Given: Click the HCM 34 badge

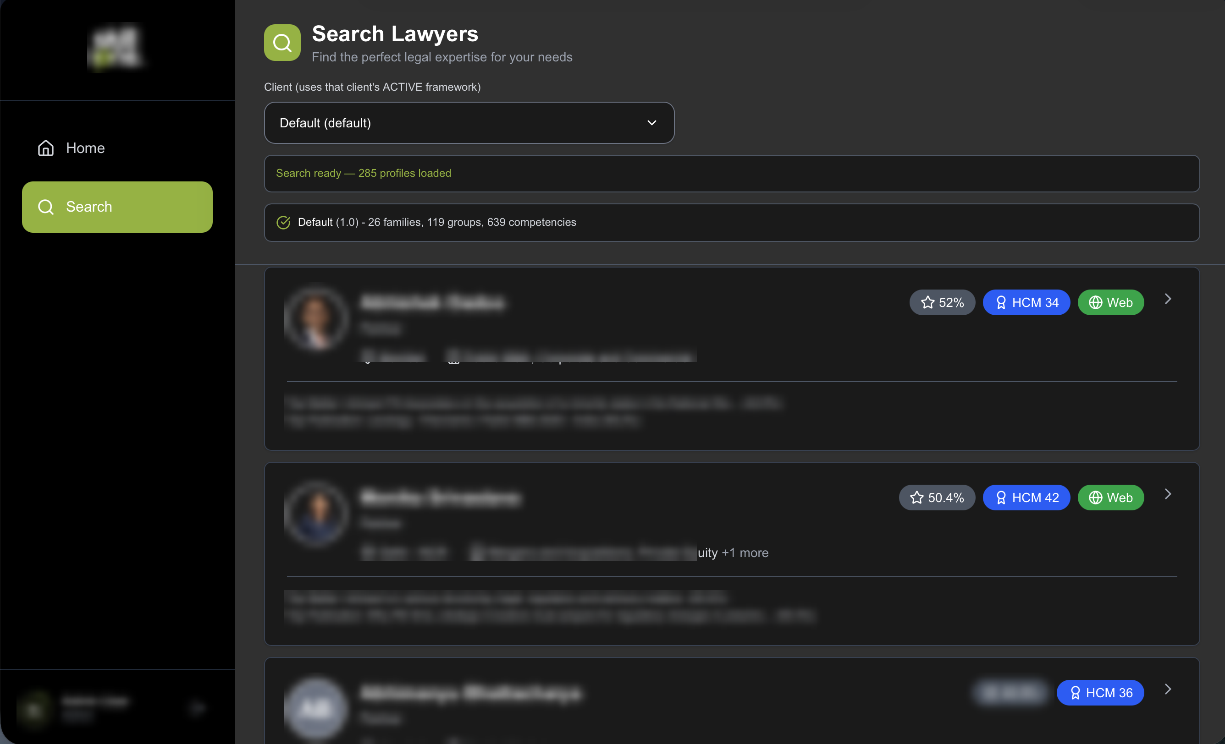Looking at the screenshot, I should coord(1026,302).
